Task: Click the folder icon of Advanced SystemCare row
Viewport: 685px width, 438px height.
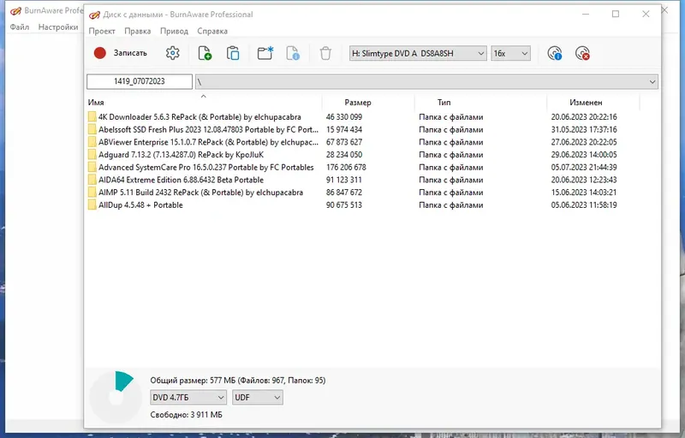Action: [92, 168]
